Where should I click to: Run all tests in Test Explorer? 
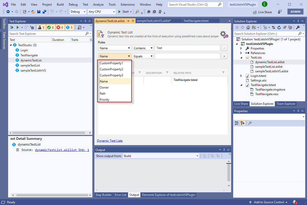tap(12, 27)
